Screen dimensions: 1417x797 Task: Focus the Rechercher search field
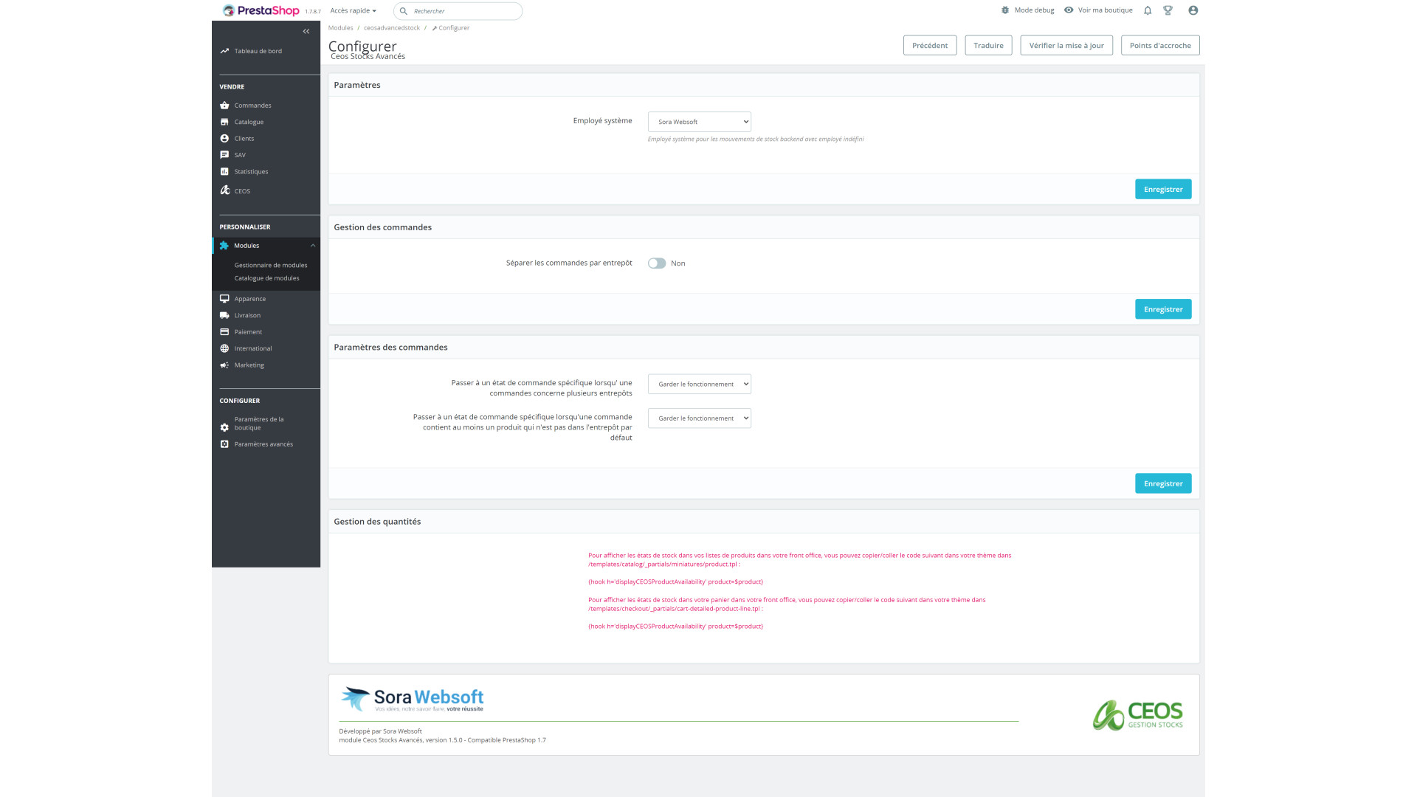tap(463, 11)
